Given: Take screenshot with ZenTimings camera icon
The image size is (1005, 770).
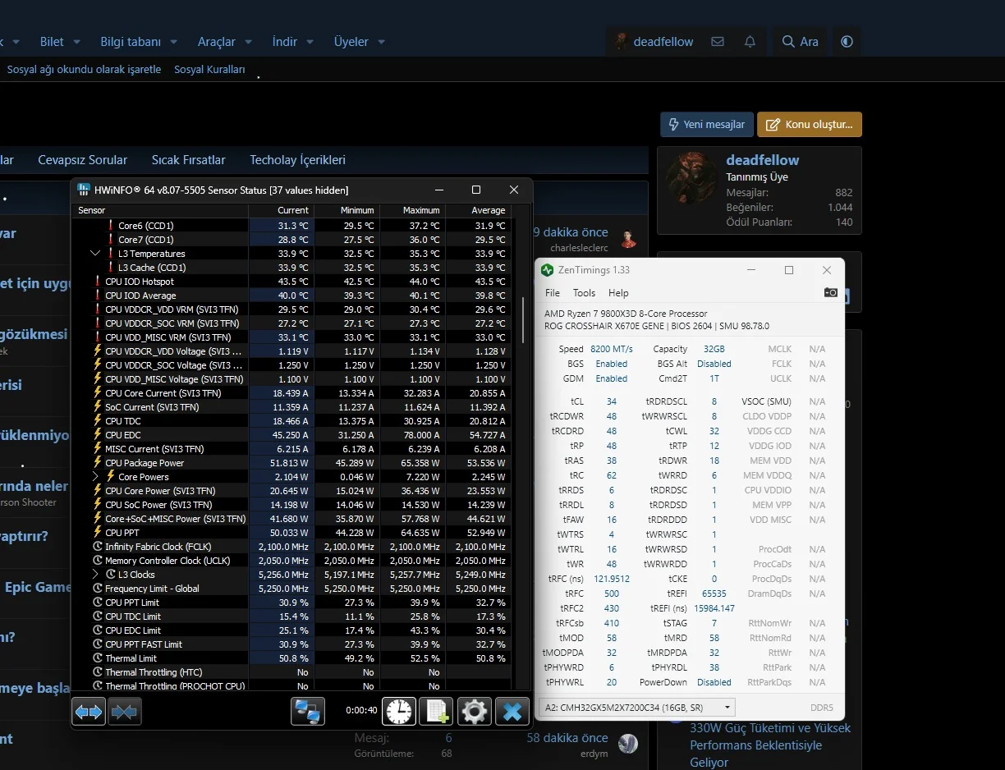Looking at the screenshot, I should pyautogui.click(x=830, y=292).
